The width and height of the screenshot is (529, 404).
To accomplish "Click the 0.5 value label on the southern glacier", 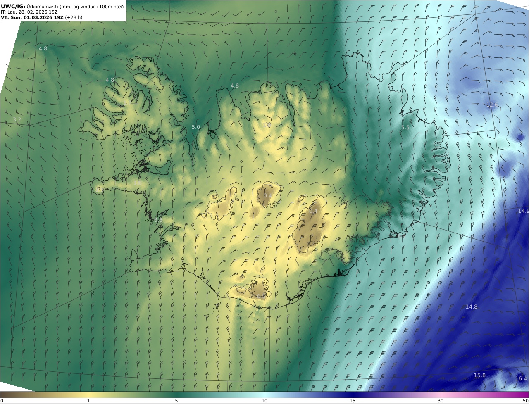I will [260, 297].
